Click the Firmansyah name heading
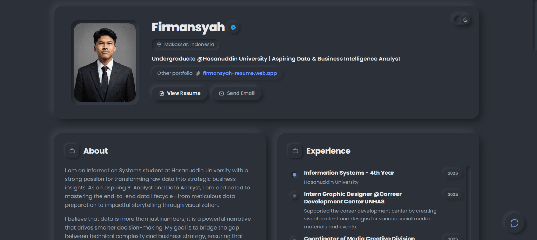Viewport: 537px width, 240px height. pos(188,27)
